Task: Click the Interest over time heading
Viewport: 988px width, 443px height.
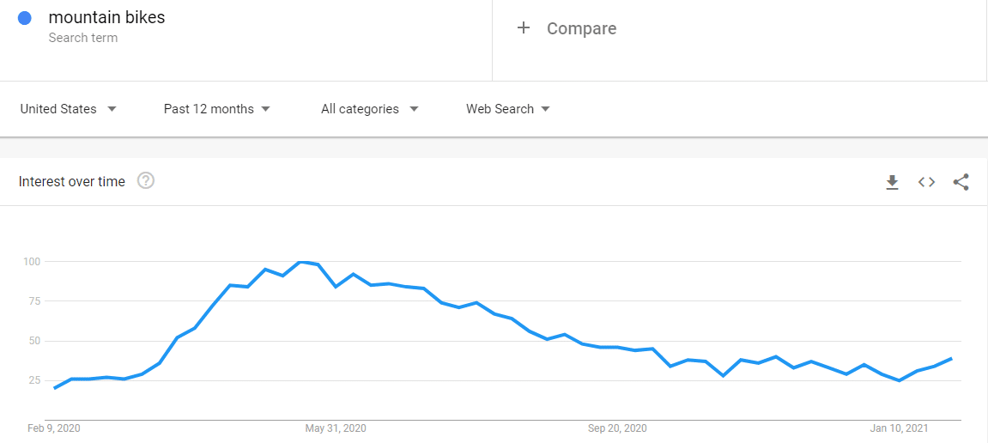Action: (x=72, y=181)
